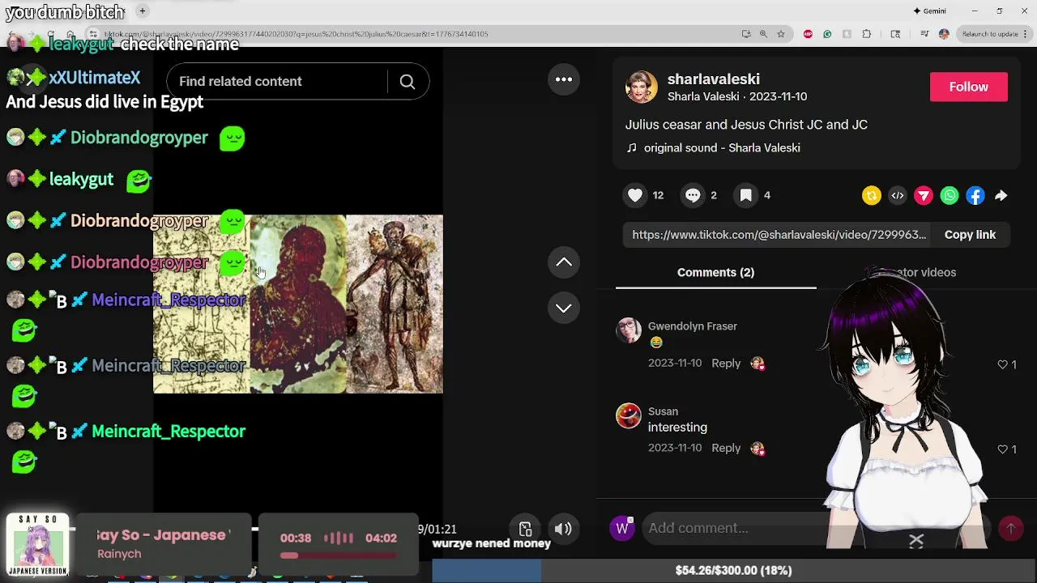
Task: Open original sound - Sharla Valeski link
Action: click(722, 147)
